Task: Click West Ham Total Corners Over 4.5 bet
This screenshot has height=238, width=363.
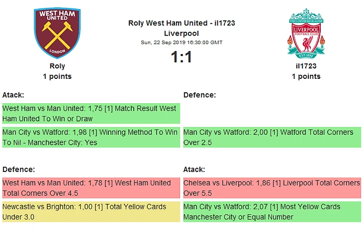Action: pyautogui.click(x=91, y=188)
